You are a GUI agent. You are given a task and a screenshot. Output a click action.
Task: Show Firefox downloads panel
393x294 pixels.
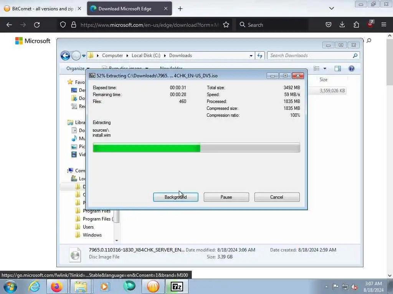point(342,24)
